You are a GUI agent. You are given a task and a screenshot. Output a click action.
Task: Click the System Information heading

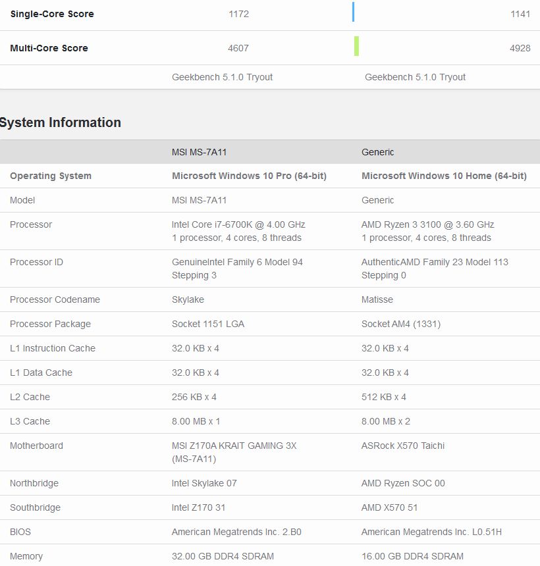coord(61,122)
